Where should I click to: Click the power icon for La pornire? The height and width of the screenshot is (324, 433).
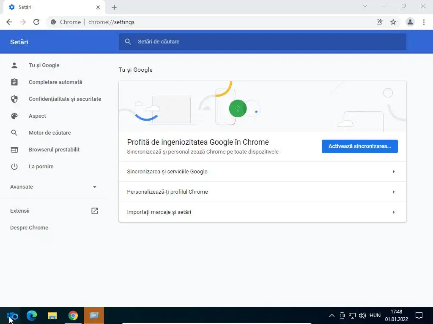pos(14,166)
